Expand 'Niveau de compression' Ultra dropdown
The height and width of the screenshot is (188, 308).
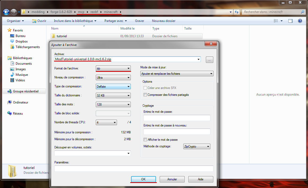pyautogui.click(x=113, y=78)
